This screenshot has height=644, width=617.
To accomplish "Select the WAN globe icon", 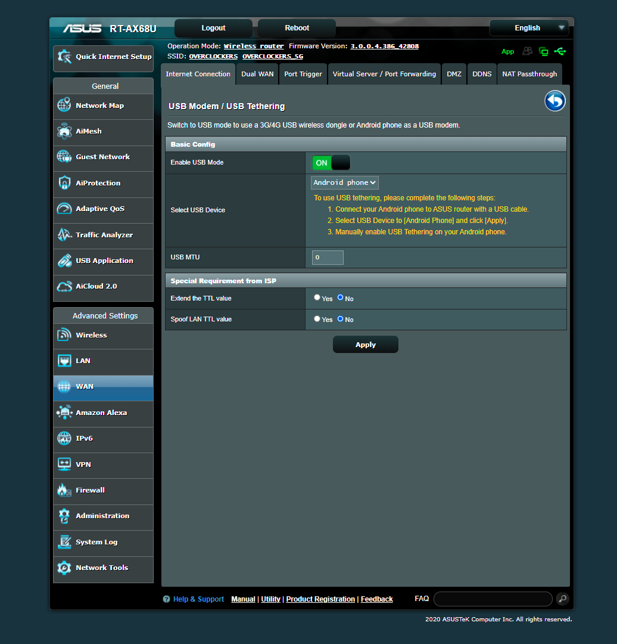I will (x=64, y=386).
